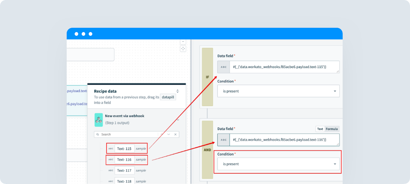Click the Data field label in AND block

(225, 129)
